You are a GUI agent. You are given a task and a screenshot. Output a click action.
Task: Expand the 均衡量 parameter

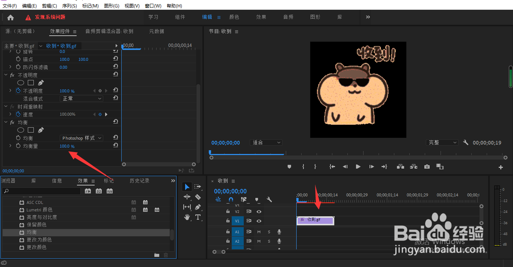tap(10, 145)
